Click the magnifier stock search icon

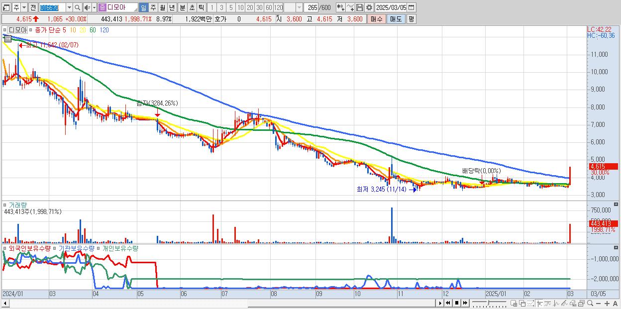[78, 7]
